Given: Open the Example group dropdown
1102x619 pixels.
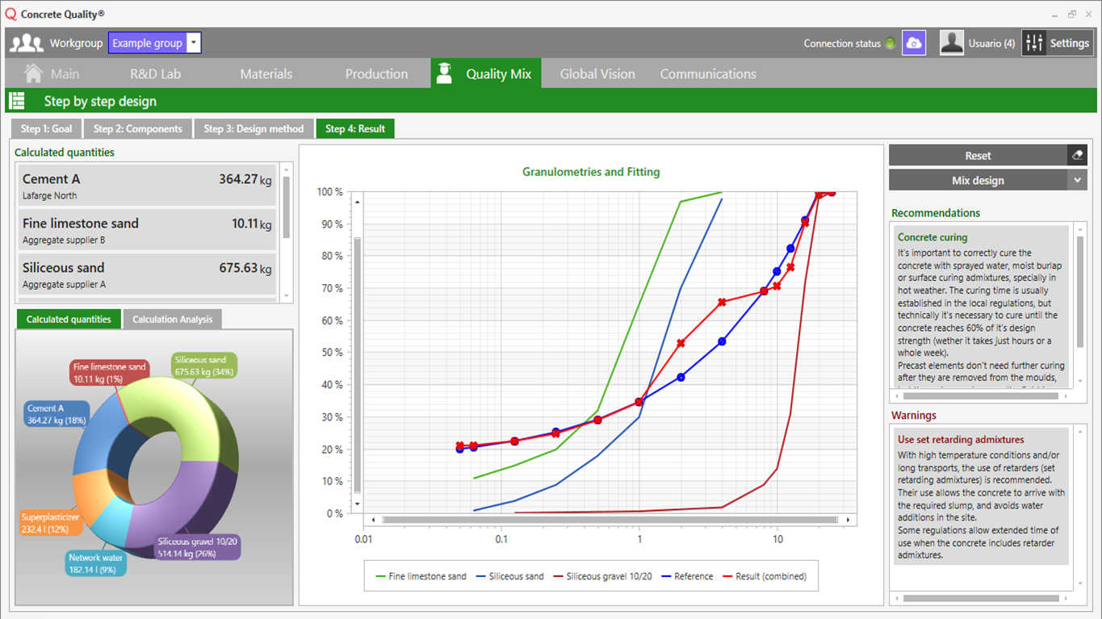Looking at the screenshot, I should click(193, 42).
